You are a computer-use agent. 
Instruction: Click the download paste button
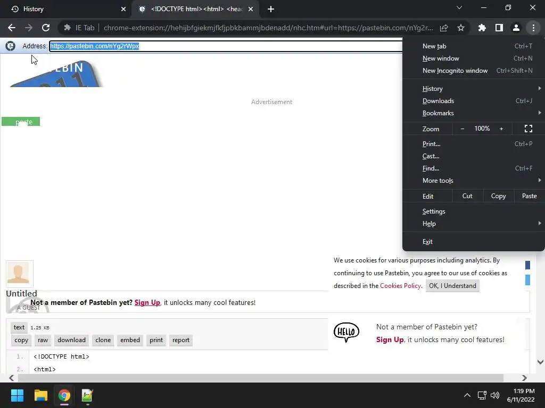point(72,340)
